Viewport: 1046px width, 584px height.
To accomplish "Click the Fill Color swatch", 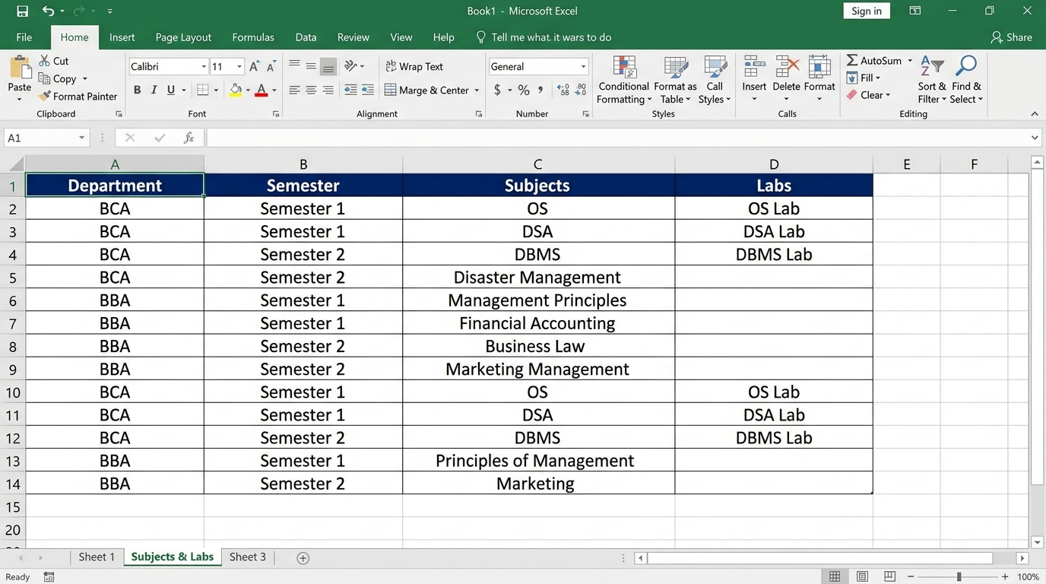I will click(236, 90).
